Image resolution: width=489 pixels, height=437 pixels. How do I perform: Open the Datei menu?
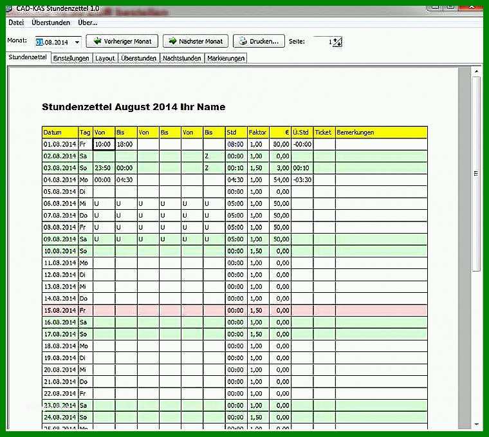click(16, 23)
